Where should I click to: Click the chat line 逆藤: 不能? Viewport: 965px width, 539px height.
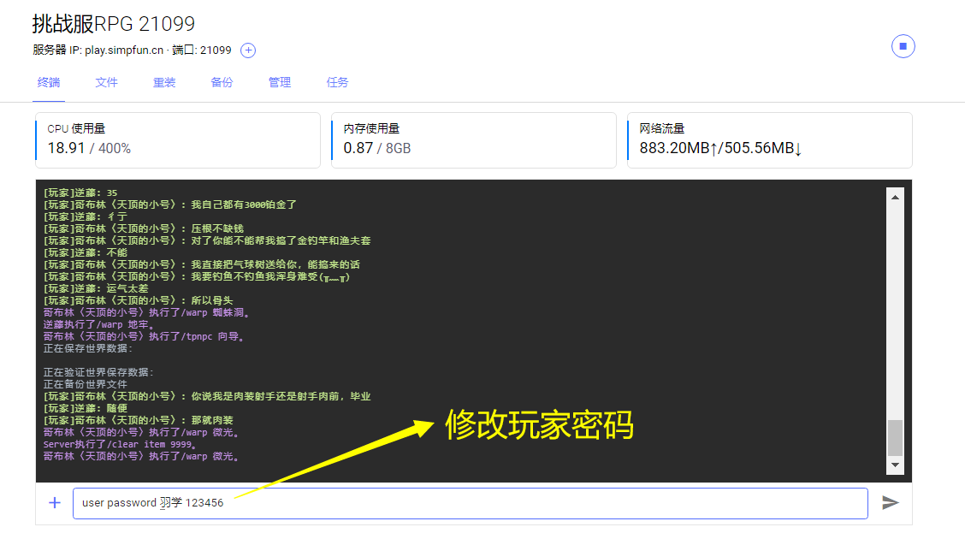point(86,253)
